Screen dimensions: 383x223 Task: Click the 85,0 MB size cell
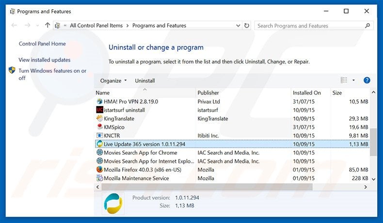pos(358,170)
